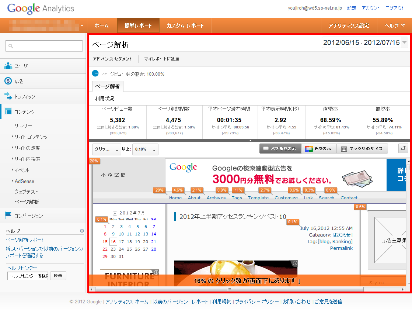Click the プライバシー ポリシー footer link
Viewport: 412px width, 310px height.
pos(257,302)
